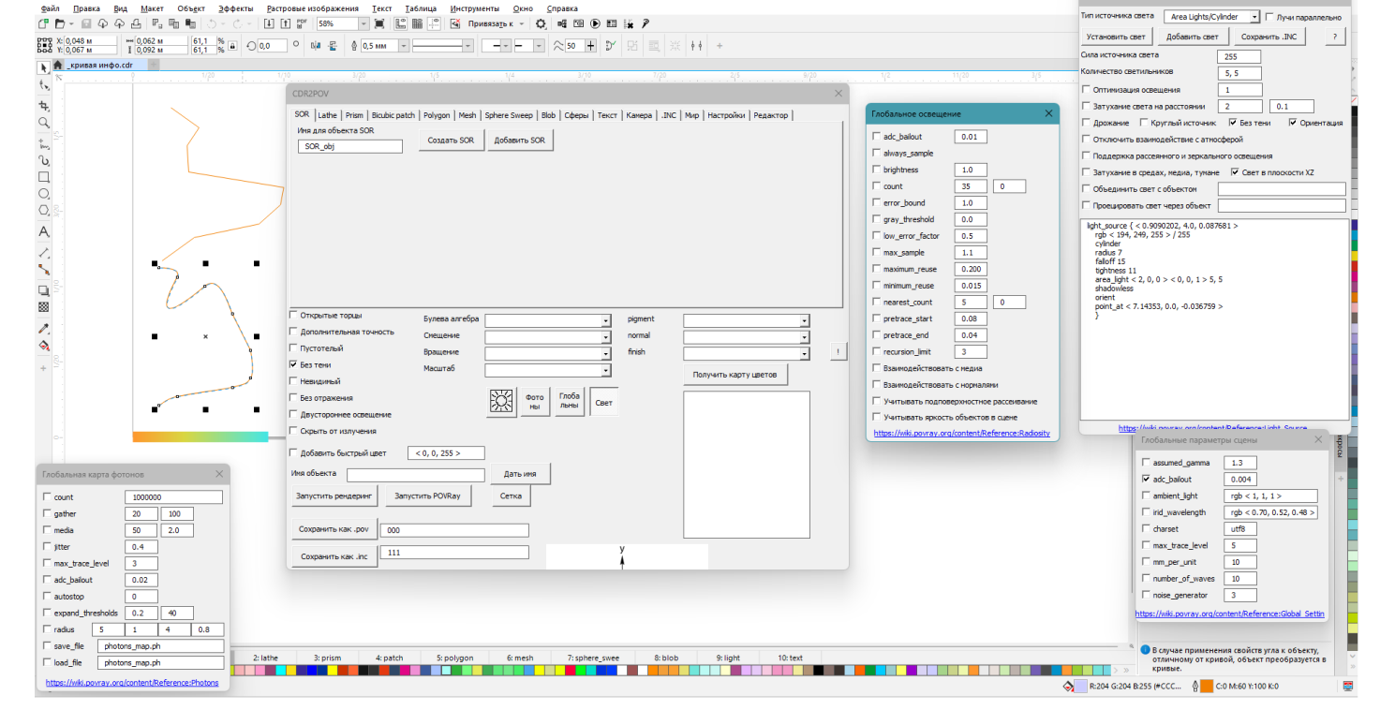Click the sun icon button in CDR2POV
Screen dimensions: 1380x725
502,402
